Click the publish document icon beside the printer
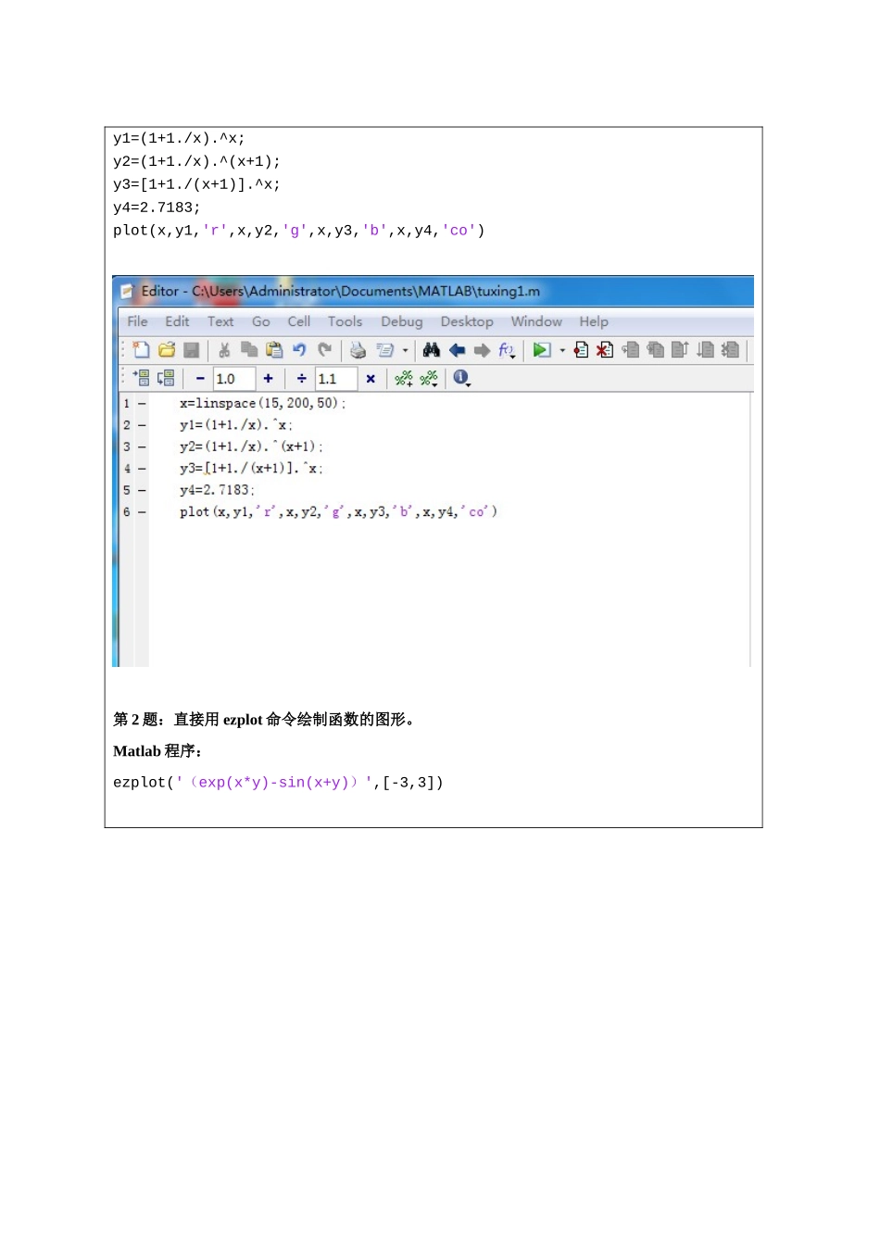 pos(384,350)
